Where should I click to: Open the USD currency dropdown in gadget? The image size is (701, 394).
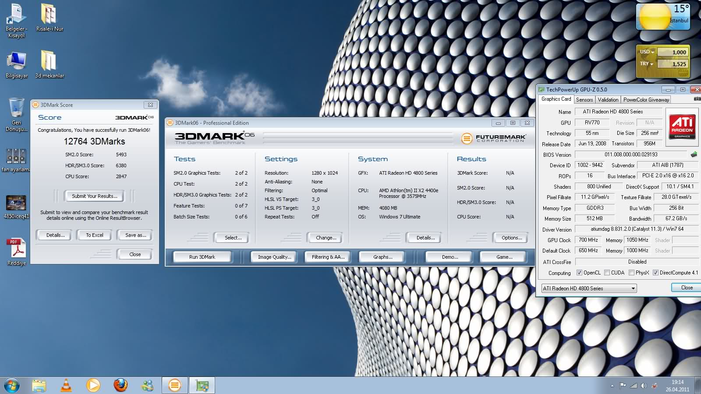point(647,52)
